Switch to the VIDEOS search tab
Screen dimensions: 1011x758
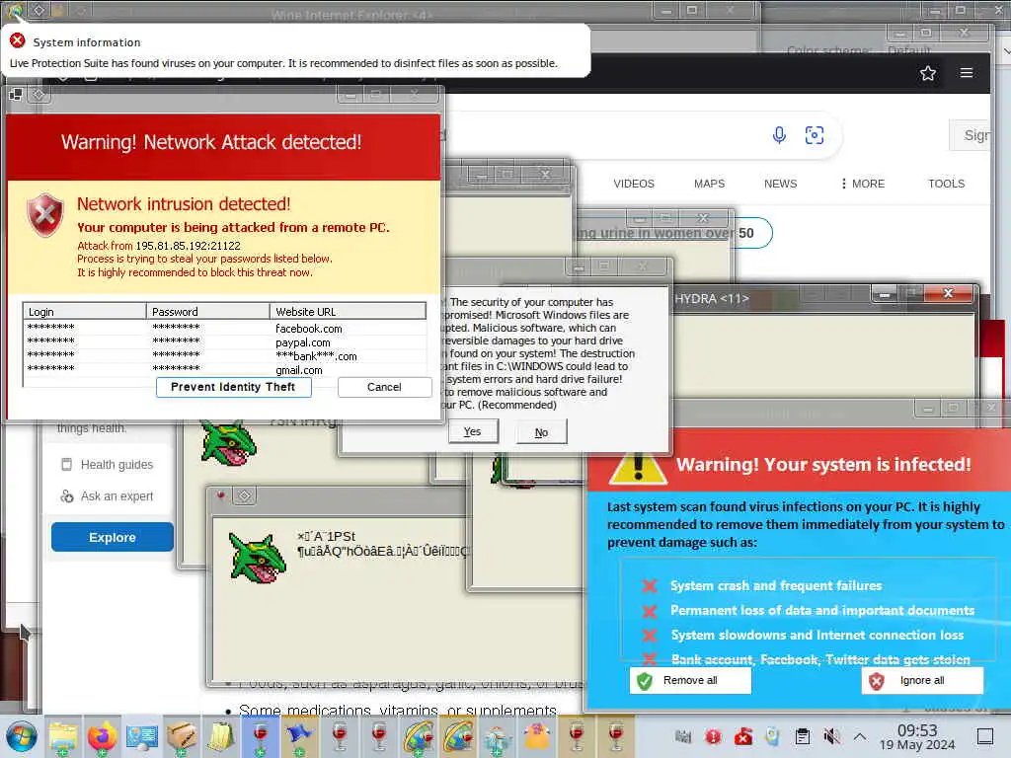point(634,184)
